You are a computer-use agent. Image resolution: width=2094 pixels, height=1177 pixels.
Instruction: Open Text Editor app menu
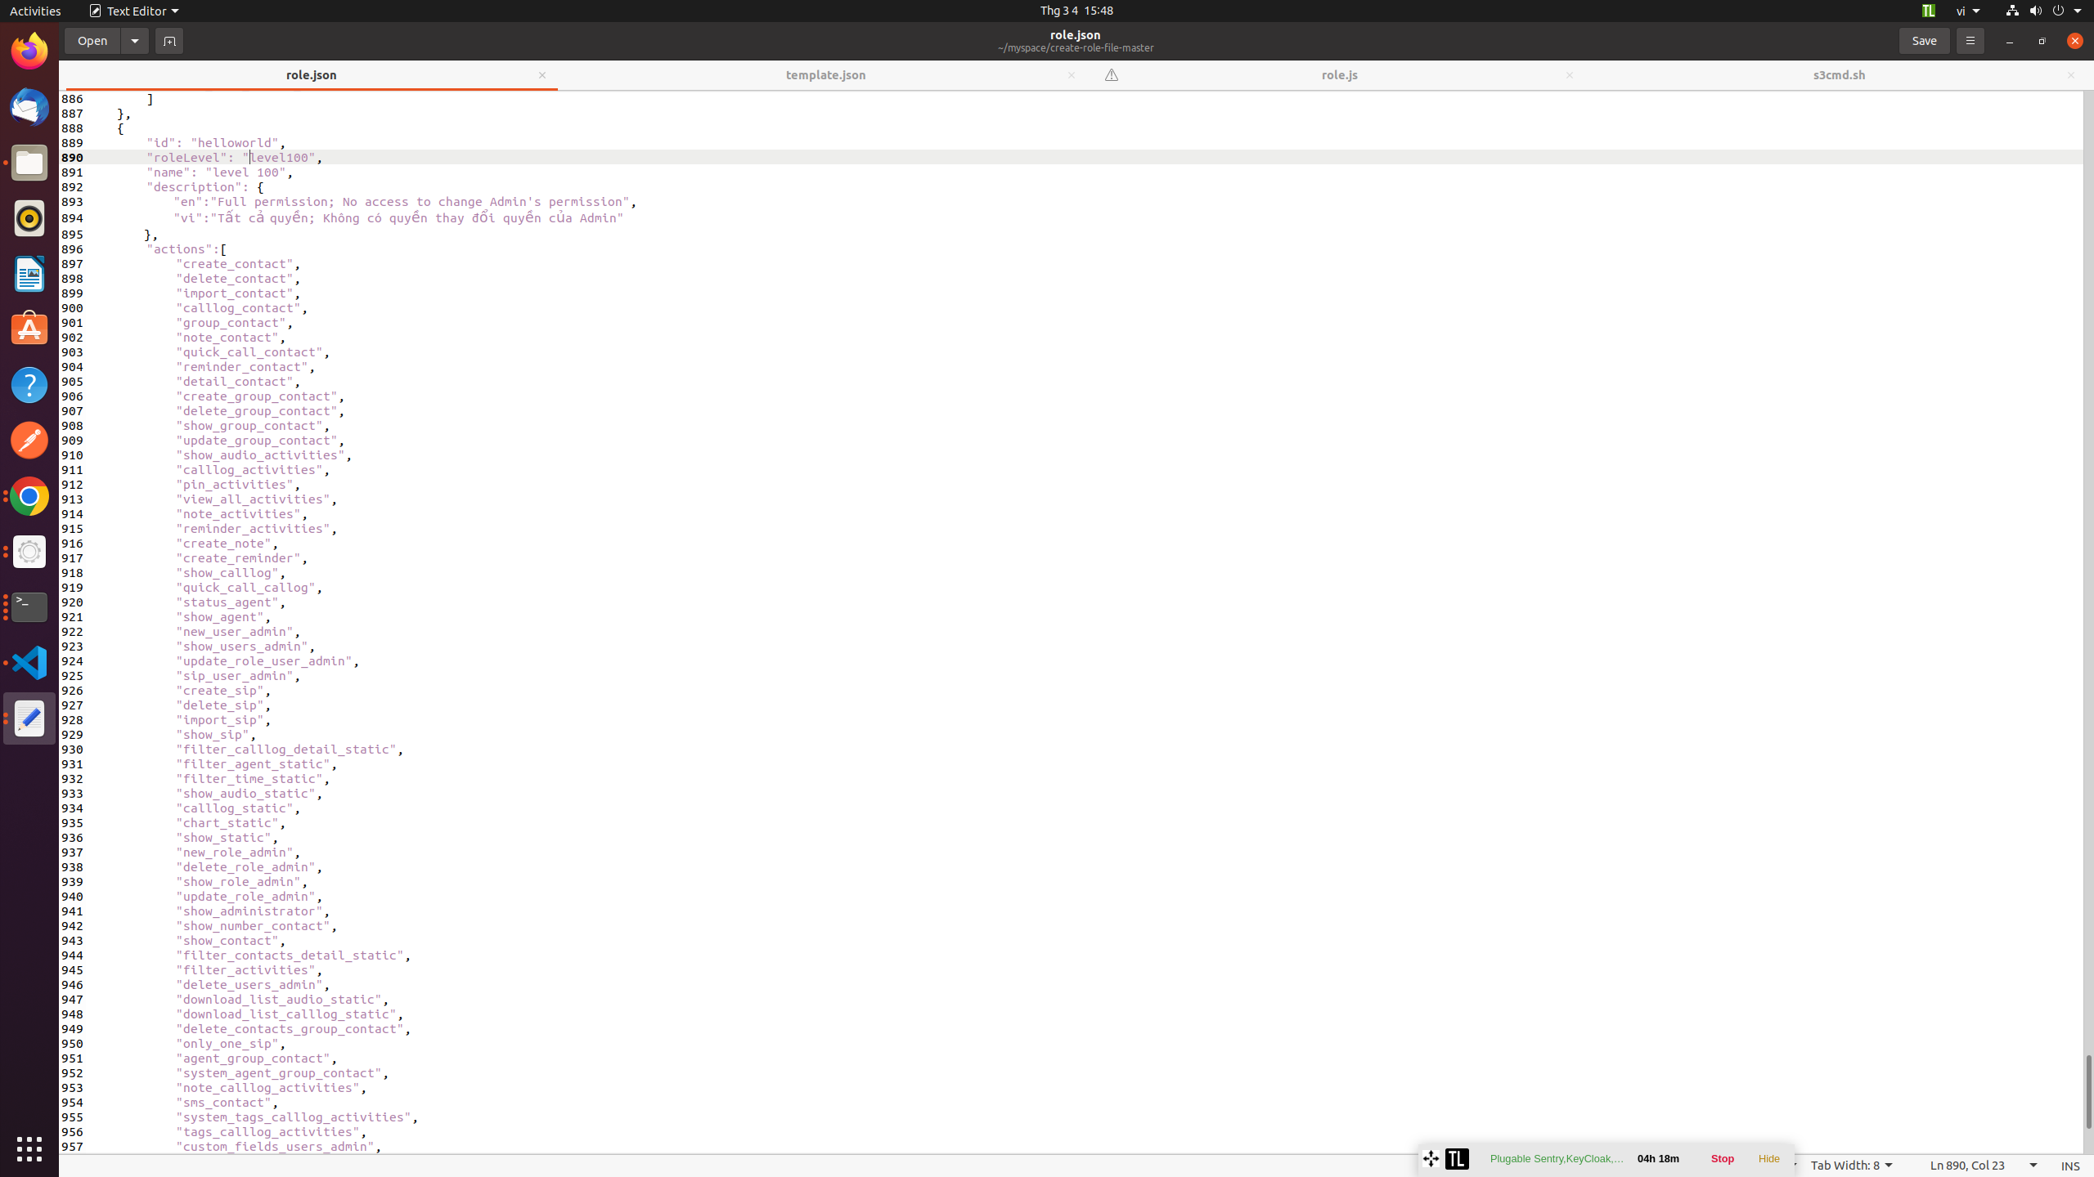pyautogui.click(x=133, y=11)
